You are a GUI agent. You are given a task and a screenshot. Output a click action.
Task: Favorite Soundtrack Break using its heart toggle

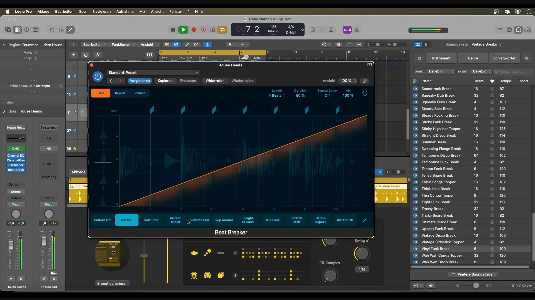492,89
